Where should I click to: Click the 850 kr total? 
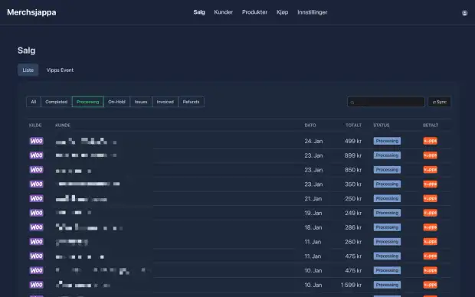(353, 170)
